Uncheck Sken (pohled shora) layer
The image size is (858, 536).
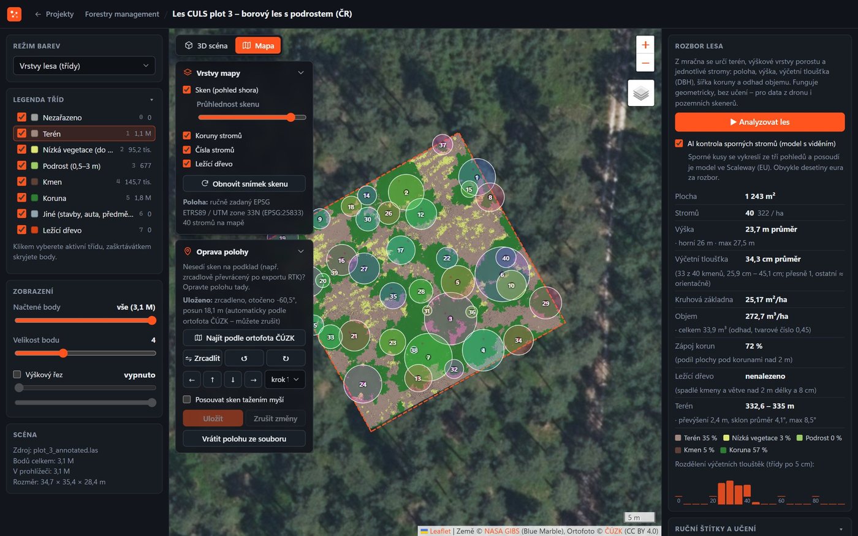(x=187, y=90)
